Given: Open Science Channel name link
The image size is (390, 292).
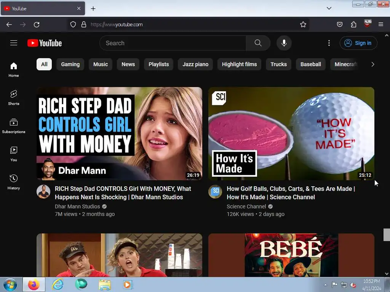Looking at the screenshot, I should tap(246, 206).
